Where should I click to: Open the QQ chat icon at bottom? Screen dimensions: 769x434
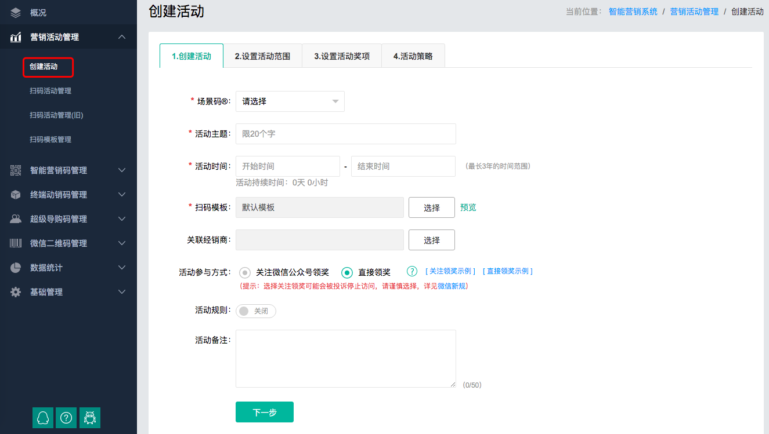click(43, 417)
